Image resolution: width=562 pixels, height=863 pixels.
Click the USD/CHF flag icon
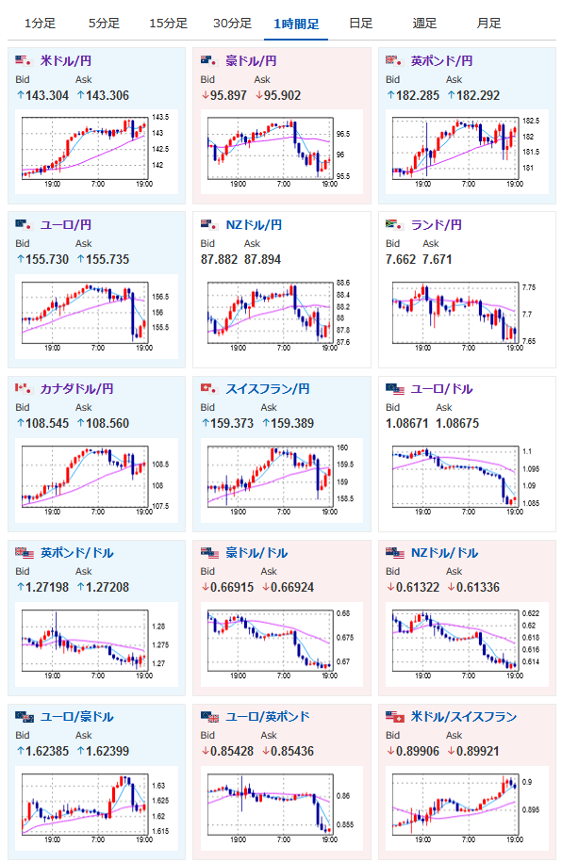tap(394, 717)
